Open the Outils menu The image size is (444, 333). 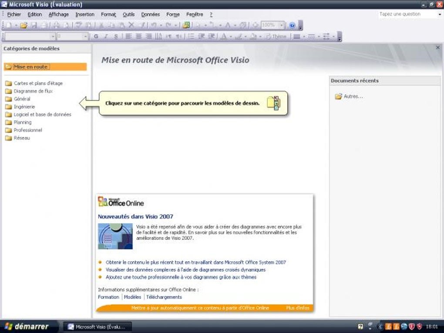[x=128, y=14]
